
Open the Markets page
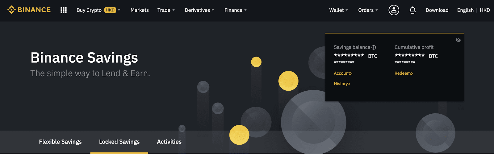pyautogui.click(x=140, y=10)
